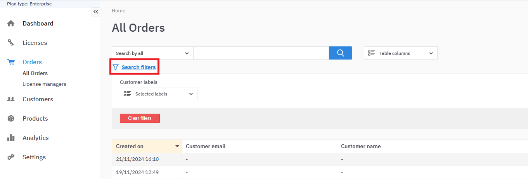Click the Customer email column header
The height and width of the screenshot is (179, 528).
click(x=206, y=146)
